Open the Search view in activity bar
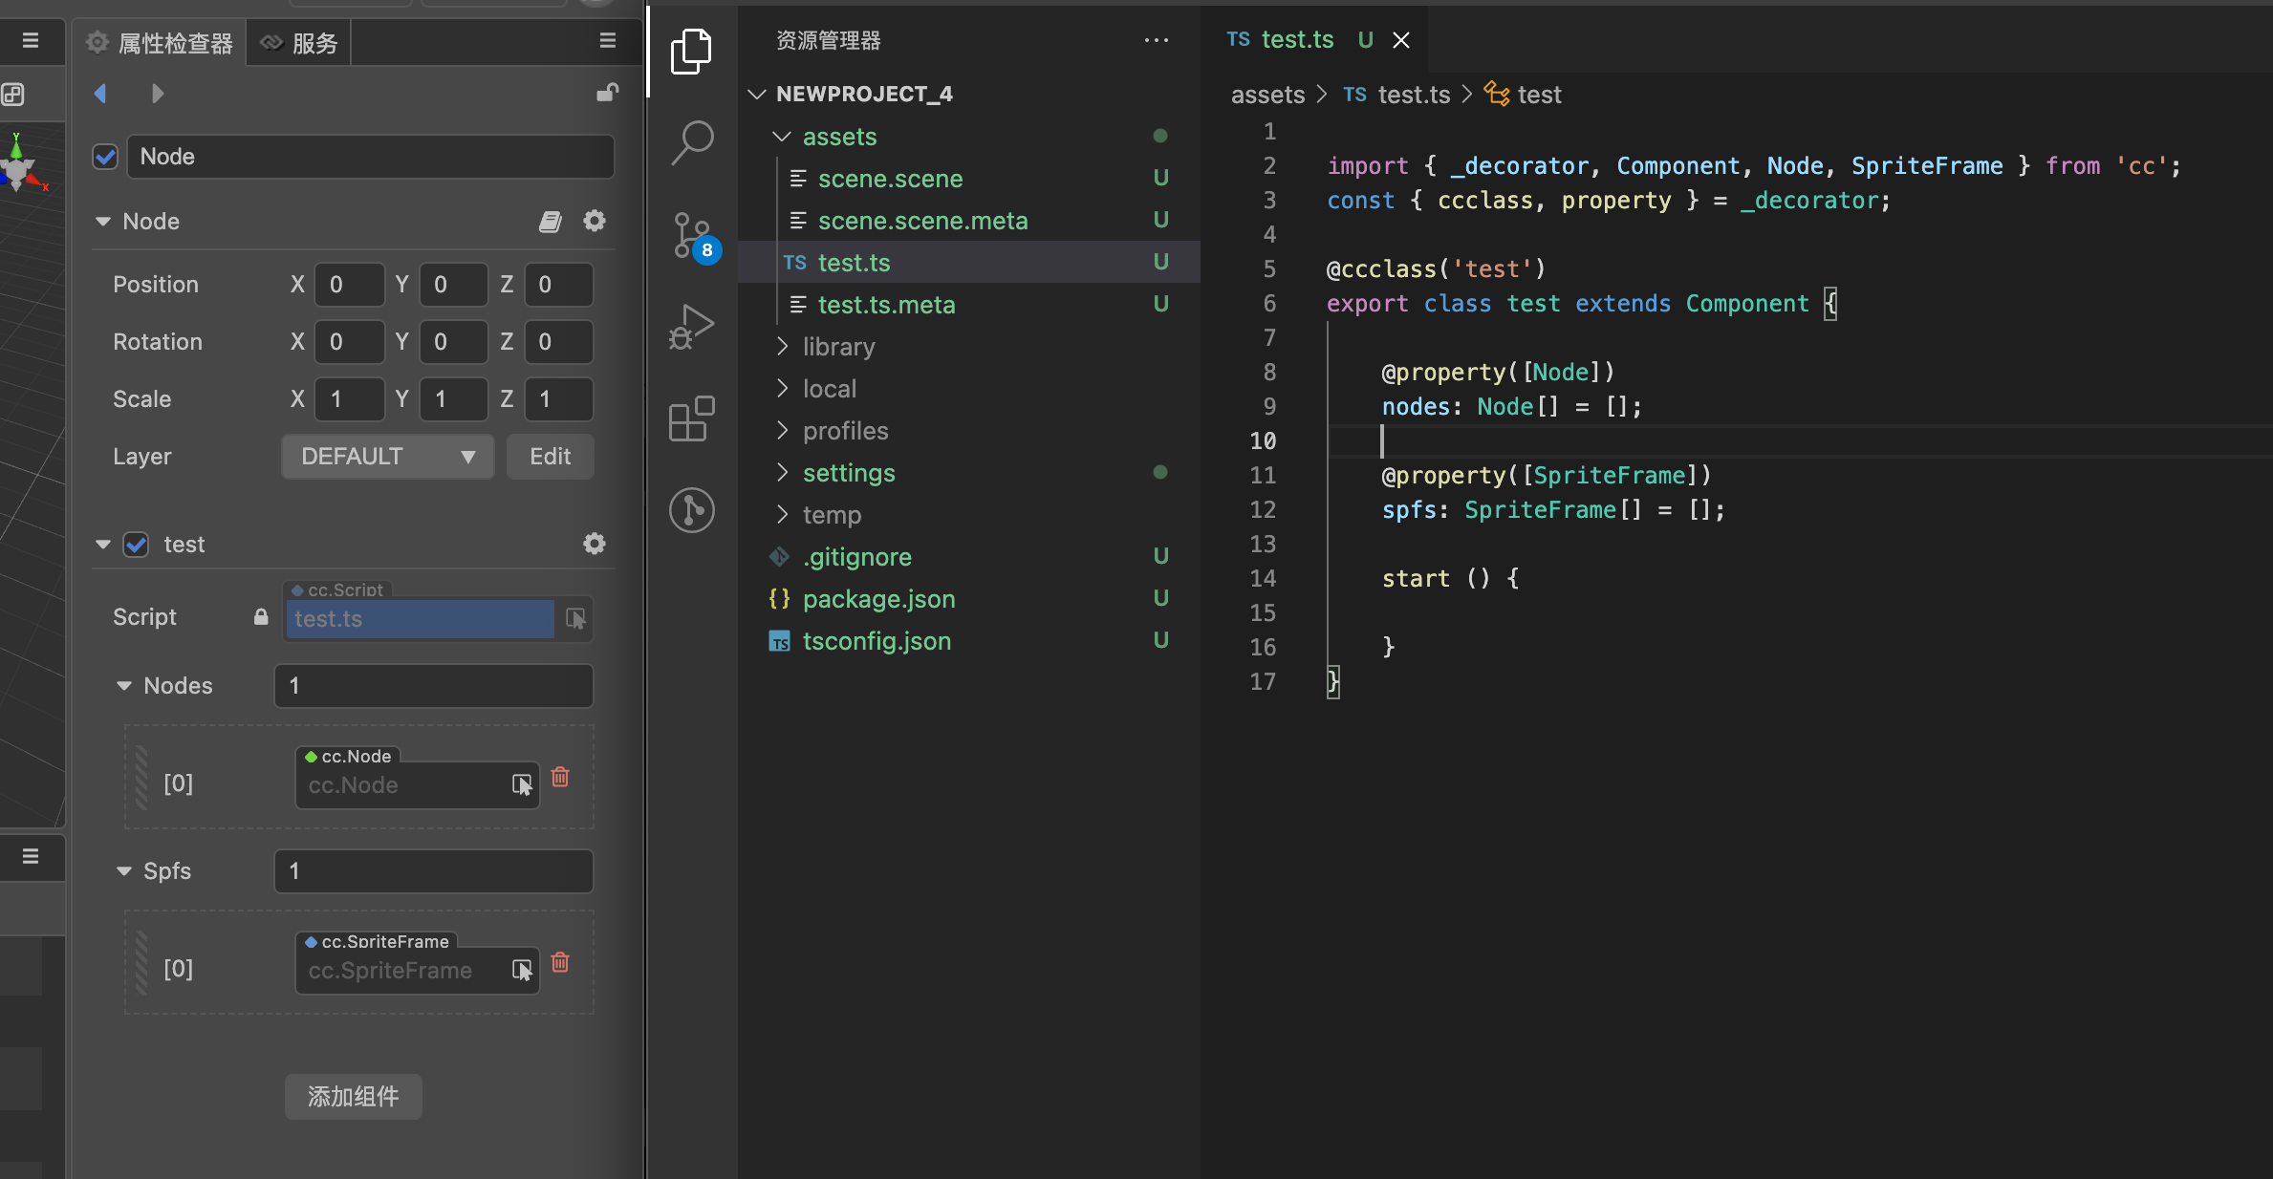 pos(692,142)
